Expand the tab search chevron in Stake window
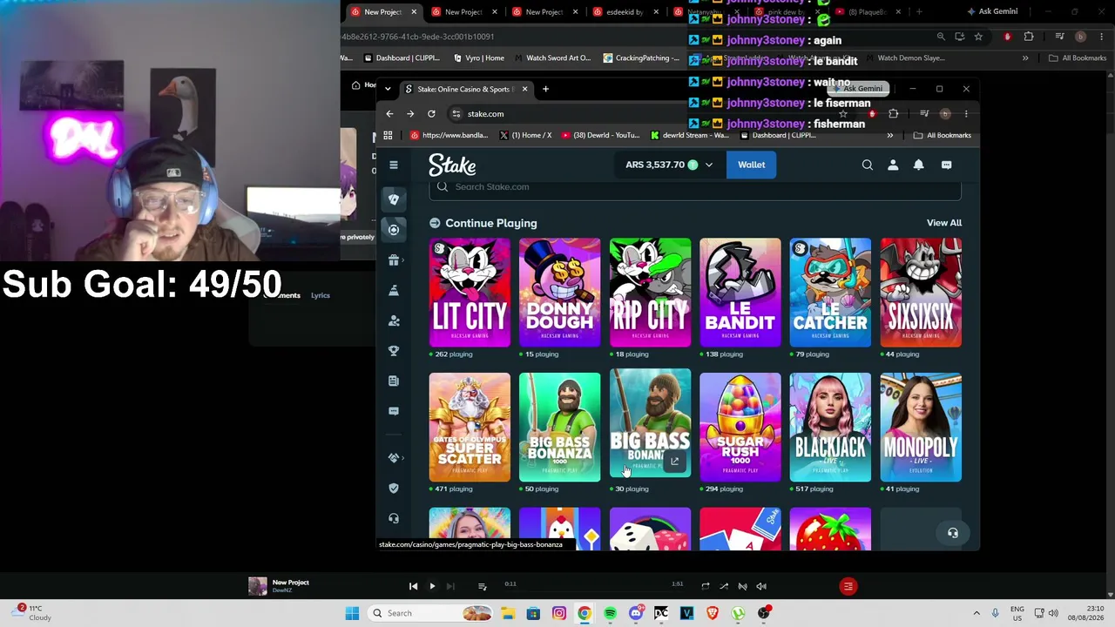The image size is (1115, 627). pos(388,89)
